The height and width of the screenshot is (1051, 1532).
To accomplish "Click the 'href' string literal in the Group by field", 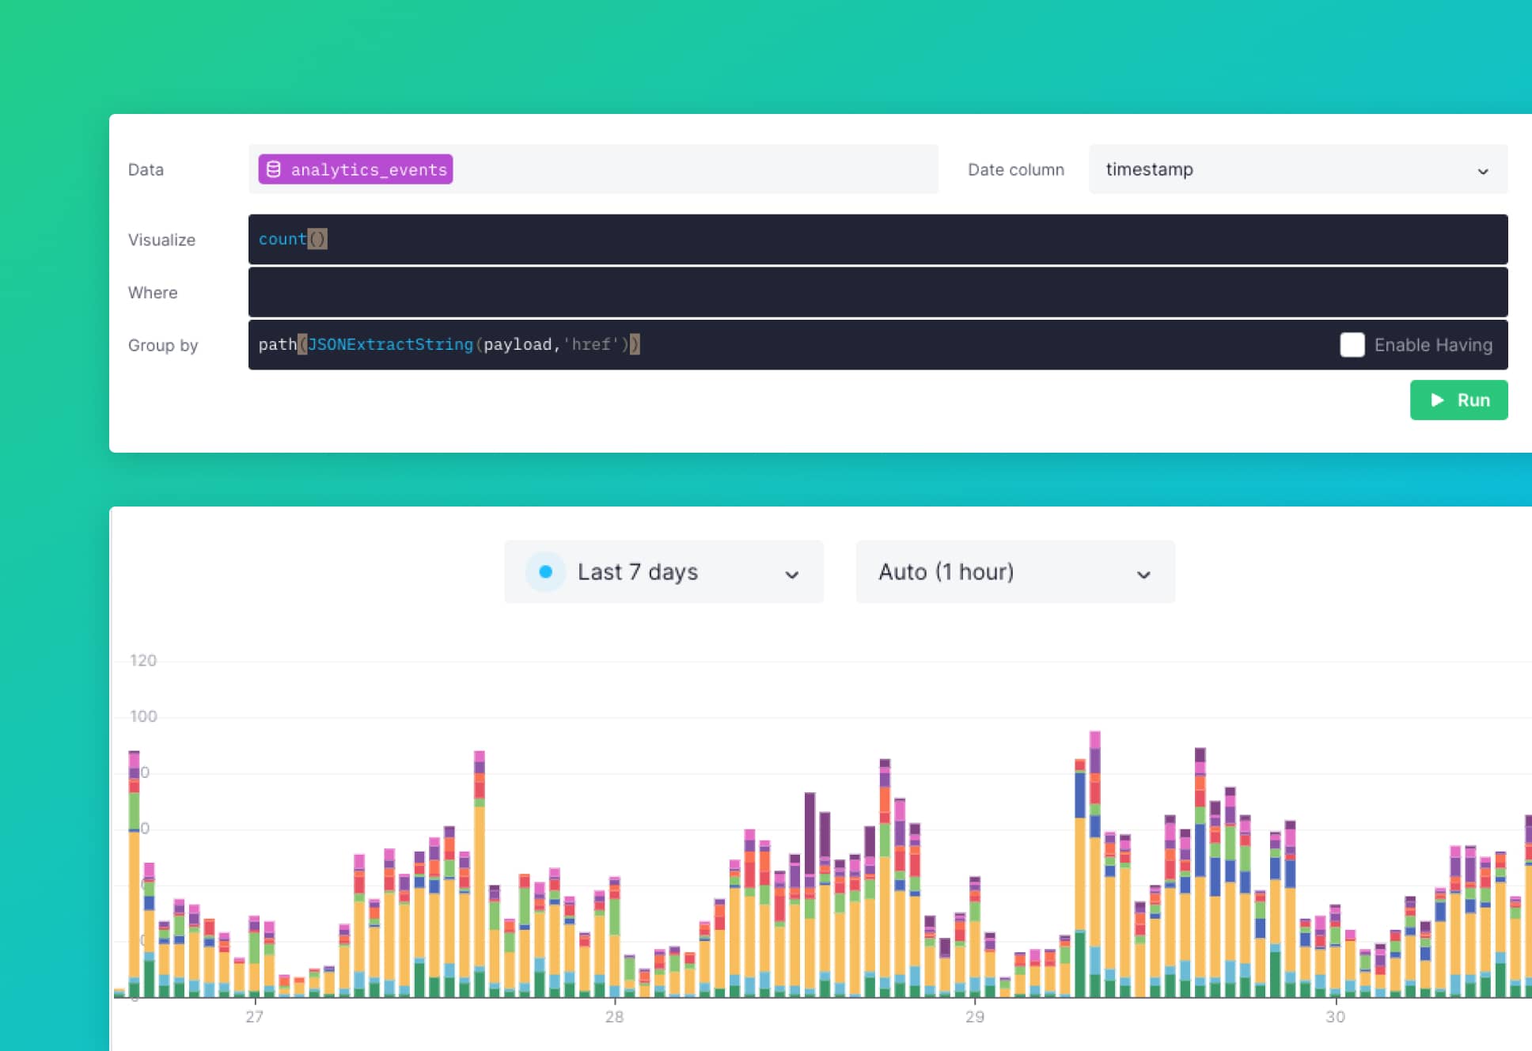I will click(x=590, y=344).
